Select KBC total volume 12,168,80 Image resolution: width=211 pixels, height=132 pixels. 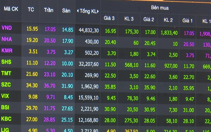pos(88,120)
